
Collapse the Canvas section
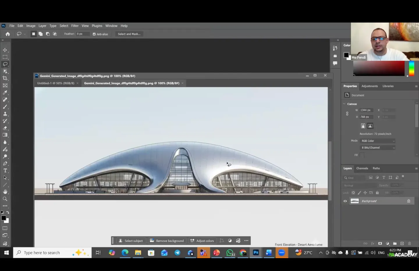pos(345,104)
